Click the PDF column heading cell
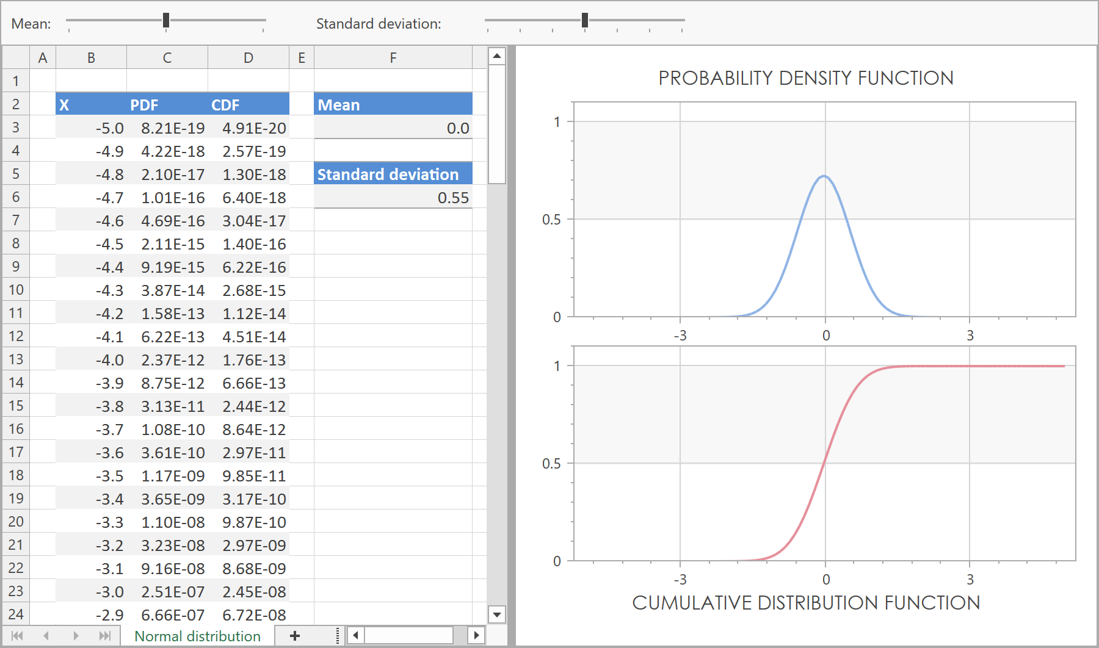1099x648 pixels. [167, 105]
